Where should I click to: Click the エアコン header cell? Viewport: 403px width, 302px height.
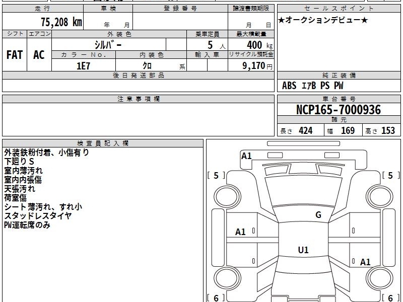click(39, 34)
